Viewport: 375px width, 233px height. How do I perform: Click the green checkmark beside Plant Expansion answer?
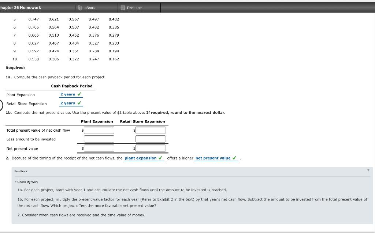pos(80,94)
